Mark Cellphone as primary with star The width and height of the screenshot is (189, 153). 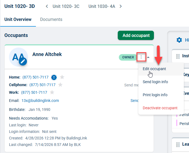click(60, 85)
